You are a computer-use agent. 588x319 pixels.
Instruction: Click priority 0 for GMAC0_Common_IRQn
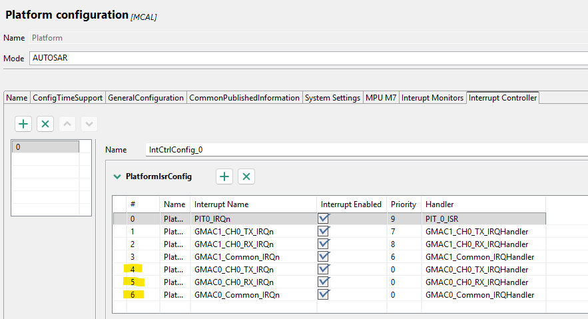click(x=404, y=294)
